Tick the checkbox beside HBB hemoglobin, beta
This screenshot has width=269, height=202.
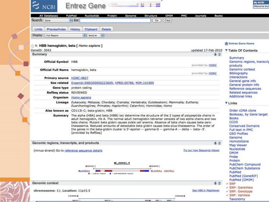pos(33,46)
